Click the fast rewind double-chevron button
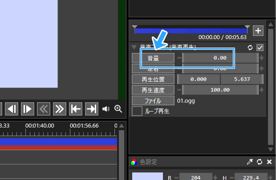The width and height of the screenshot is (276, 180). tap(44, 109)
